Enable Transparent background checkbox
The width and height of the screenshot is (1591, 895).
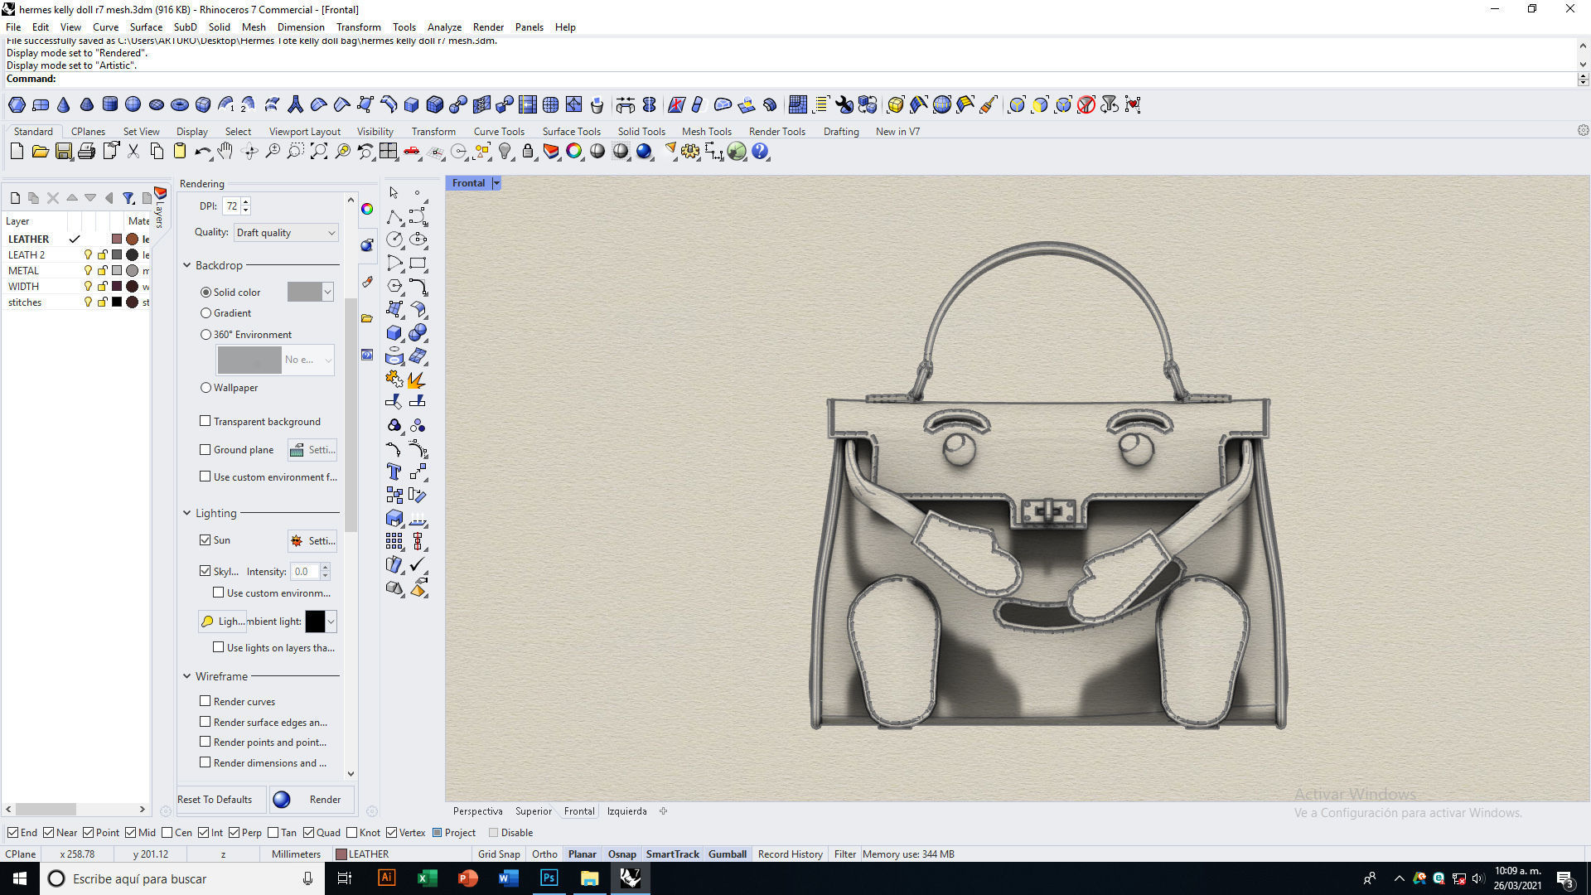(x=205, y=421)
